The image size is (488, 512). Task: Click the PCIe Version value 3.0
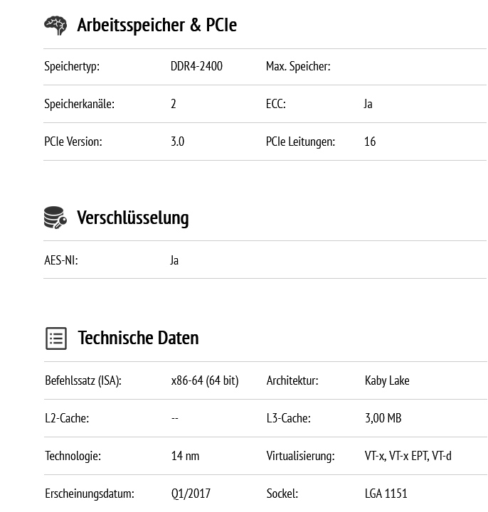pos(177,142)
